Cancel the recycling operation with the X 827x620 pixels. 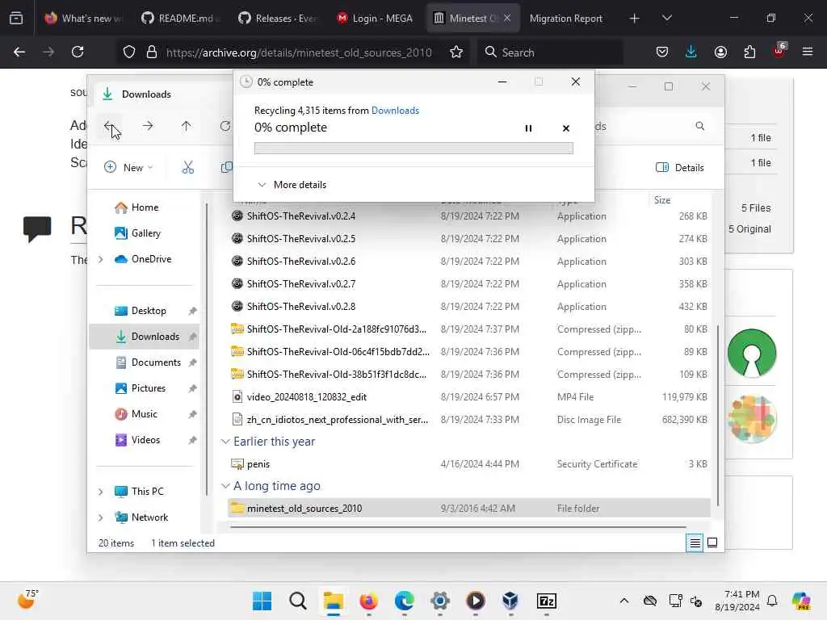566,128
